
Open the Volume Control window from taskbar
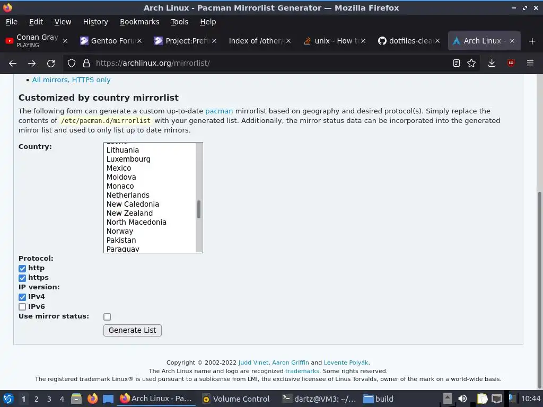[236, 399]
